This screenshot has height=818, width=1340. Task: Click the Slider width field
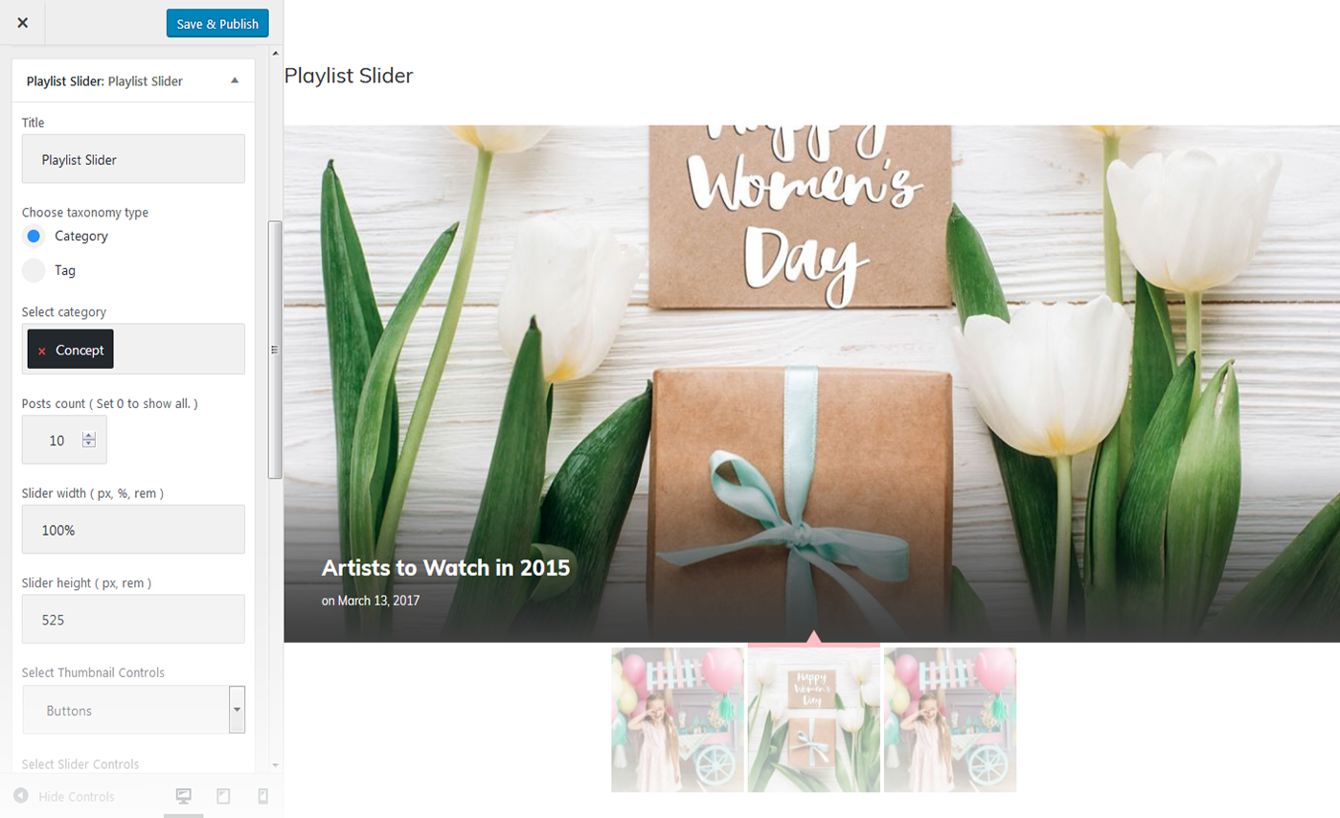click(133, 529)
